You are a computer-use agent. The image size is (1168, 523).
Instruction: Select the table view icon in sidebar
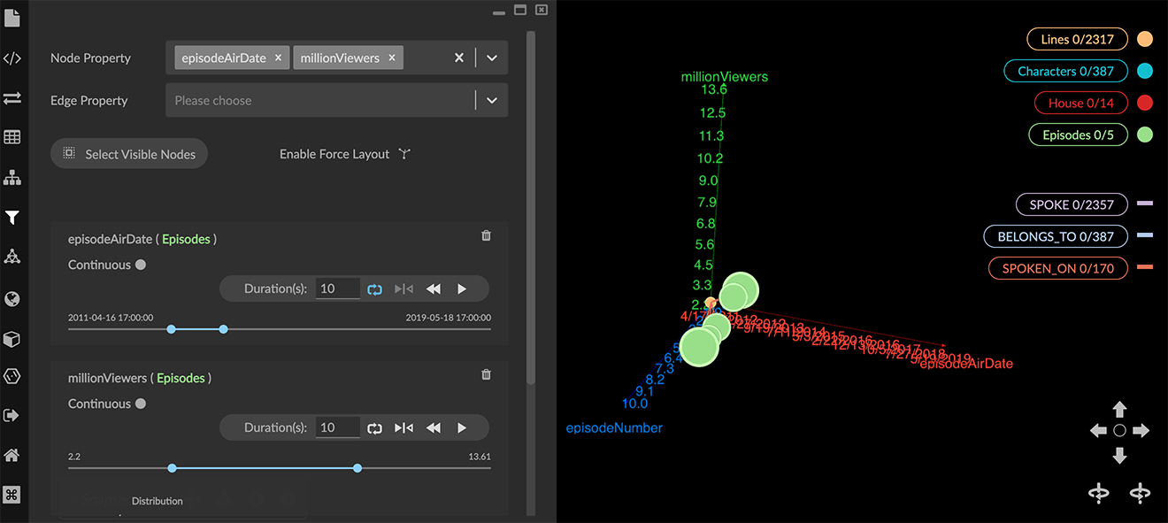[x=12, y=137]
